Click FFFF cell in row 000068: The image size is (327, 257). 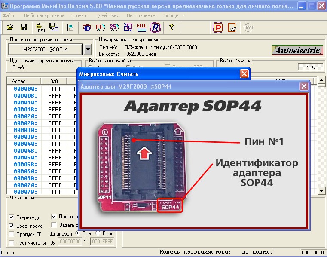[x=55, y=178]
